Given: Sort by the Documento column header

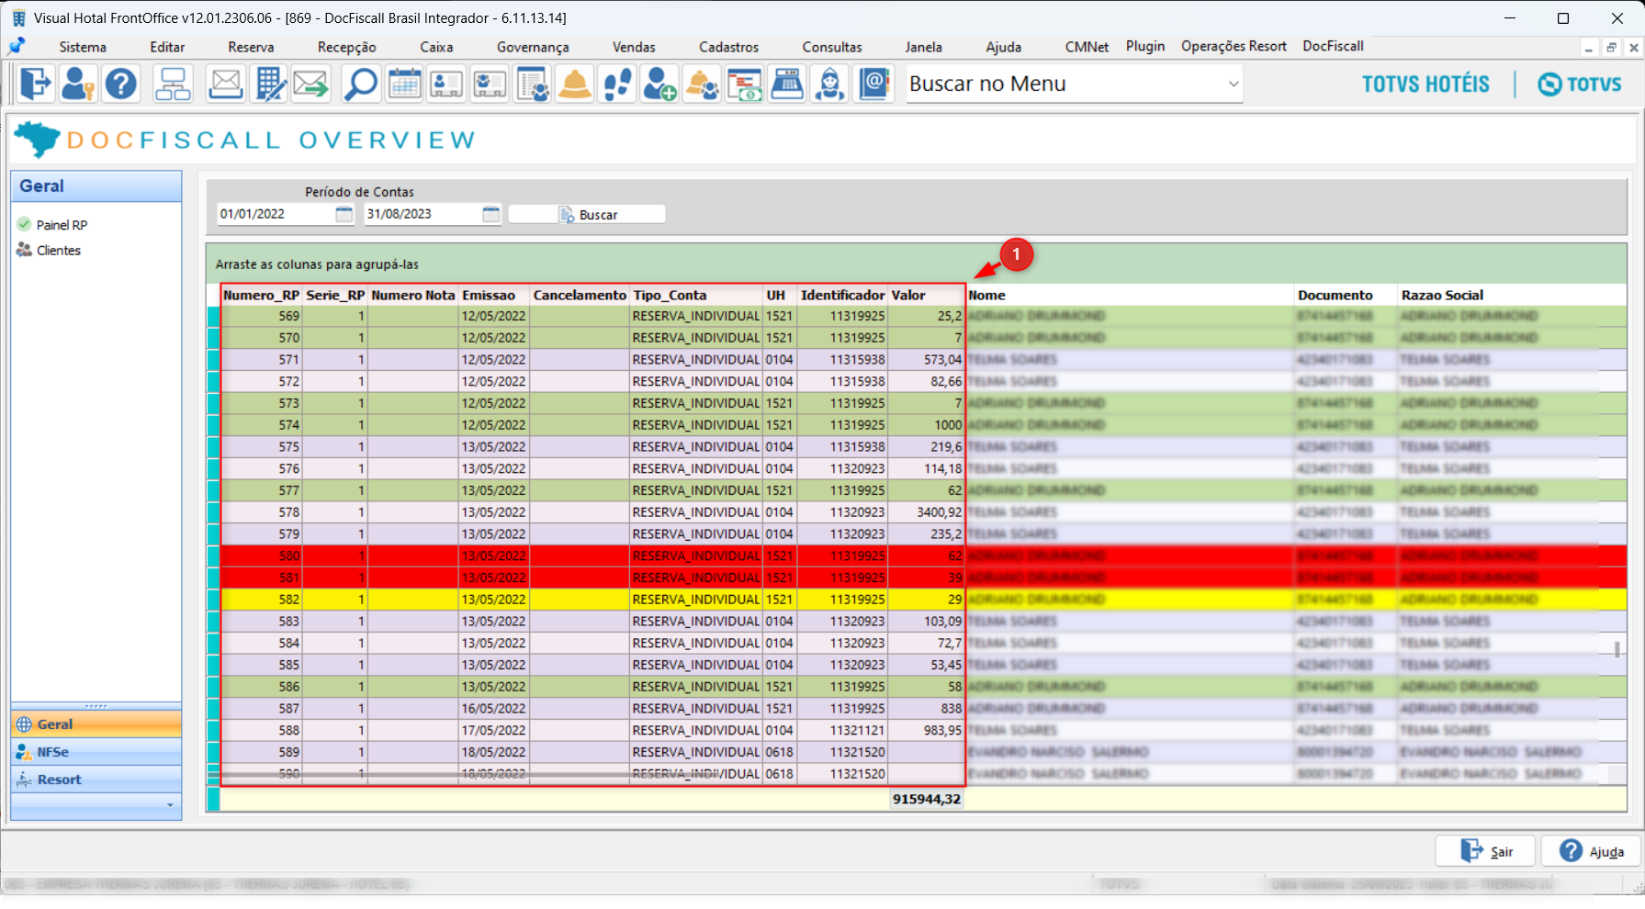Looking at the screenshot, I should point(1346,295).
